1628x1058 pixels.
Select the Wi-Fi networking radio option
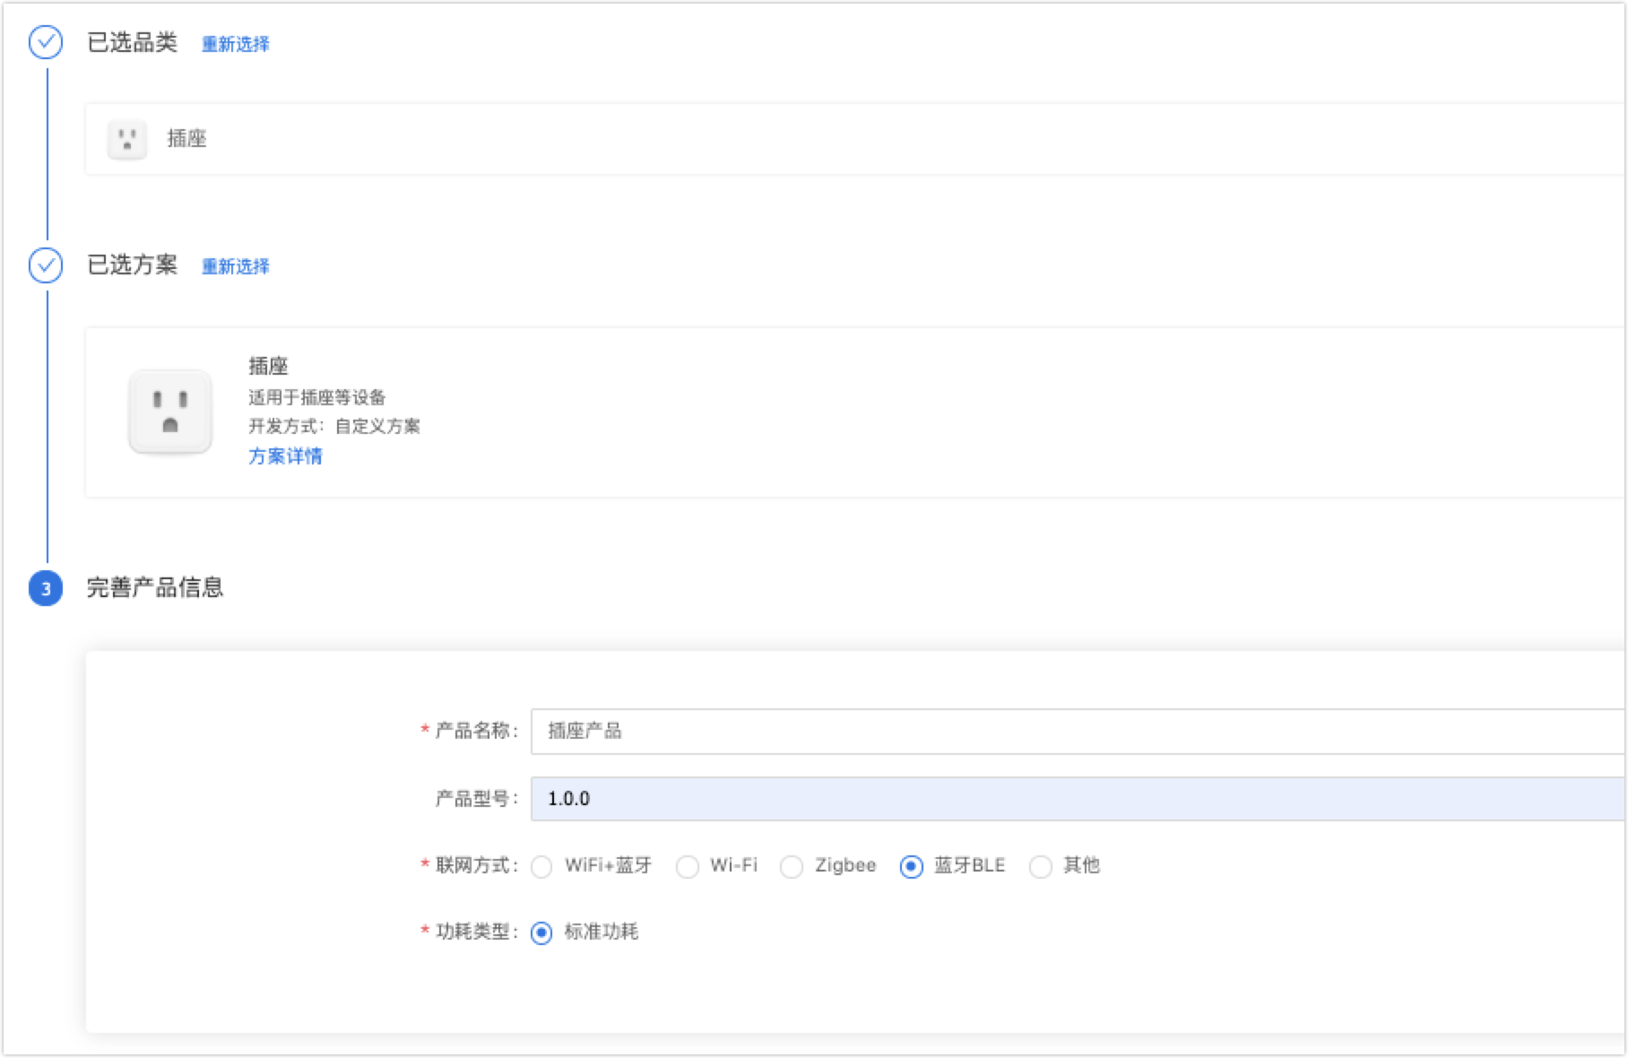[688, 867]
